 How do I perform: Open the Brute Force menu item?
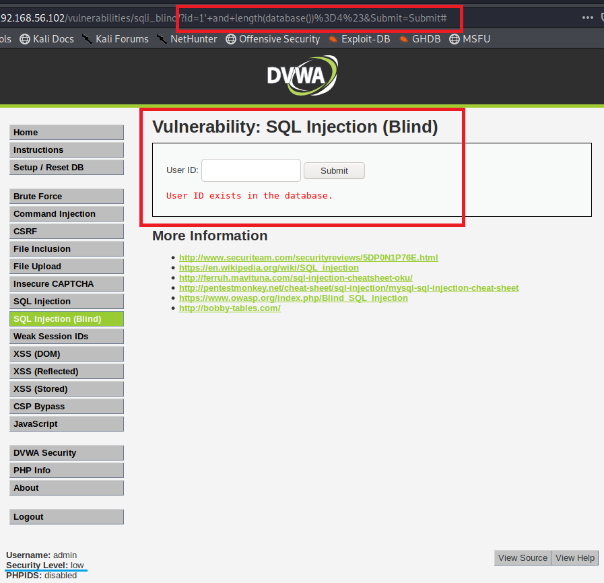(x=66, y=197)
